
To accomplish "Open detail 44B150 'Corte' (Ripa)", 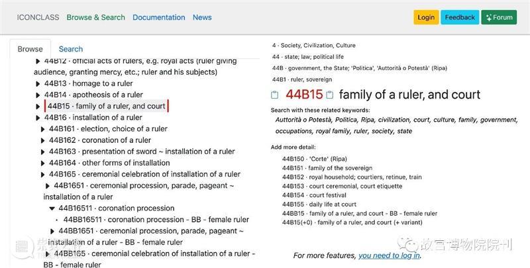I will 315,159.
